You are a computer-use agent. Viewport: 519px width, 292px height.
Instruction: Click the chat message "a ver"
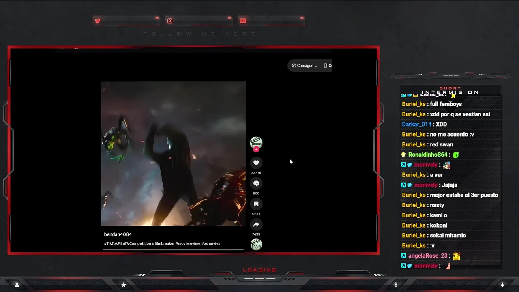pos(436,175)
